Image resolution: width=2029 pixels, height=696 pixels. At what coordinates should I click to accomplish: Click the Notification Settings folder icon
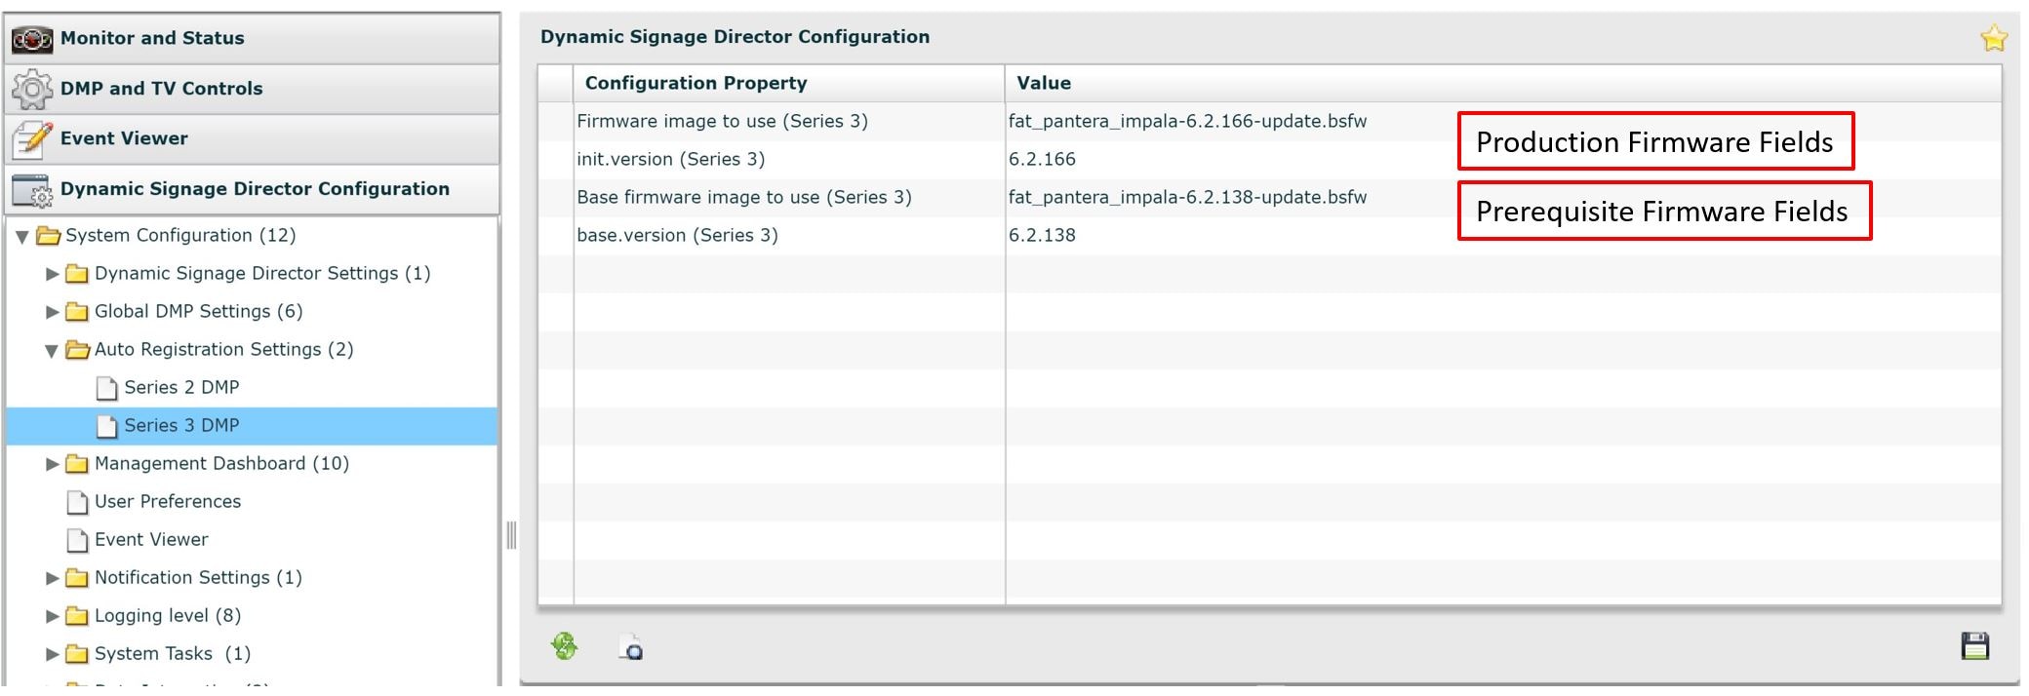(x=77, y=578)
